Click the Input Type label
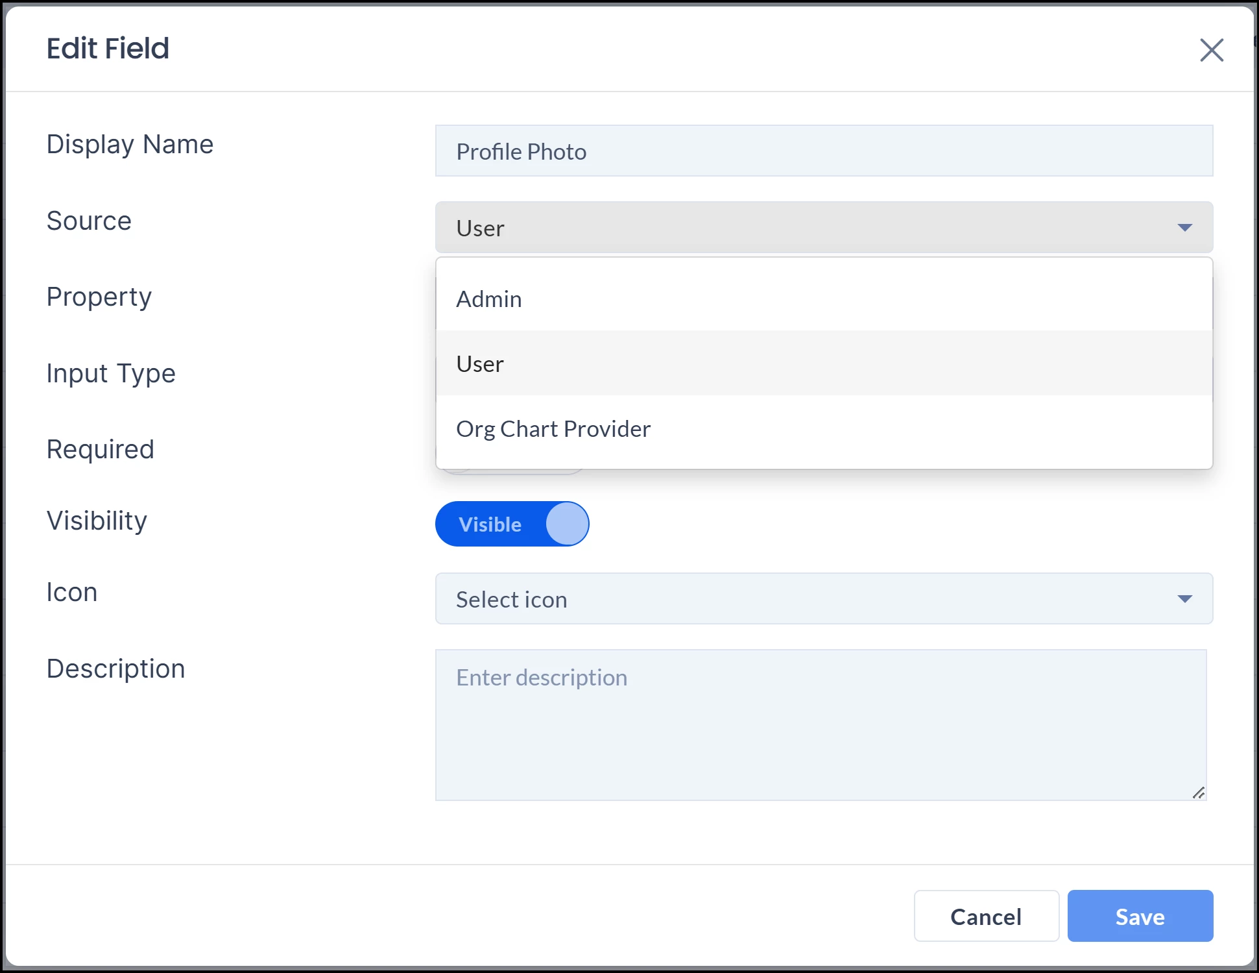1259x973 pixels. coord(111,373)
